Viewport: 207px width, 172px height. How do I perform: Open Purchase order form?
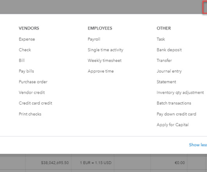click(33, 82)
